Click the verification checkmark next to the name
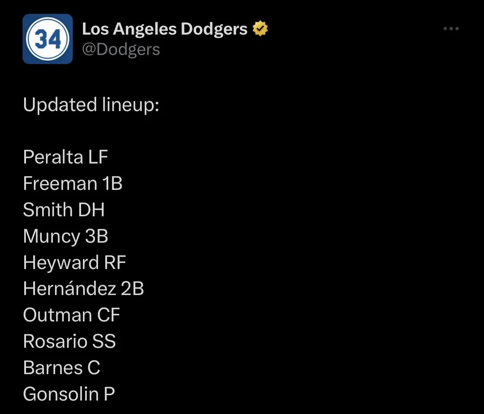Screen dimensions: 484x414 click(x=260, y=28)
